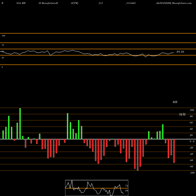Click the 511463 code in the header

tap(131, 3)
